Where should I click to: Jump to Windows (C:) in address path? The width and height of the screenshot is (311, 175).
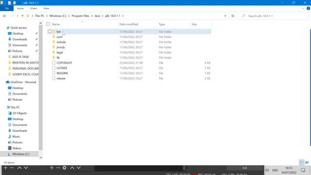[58, 16]
